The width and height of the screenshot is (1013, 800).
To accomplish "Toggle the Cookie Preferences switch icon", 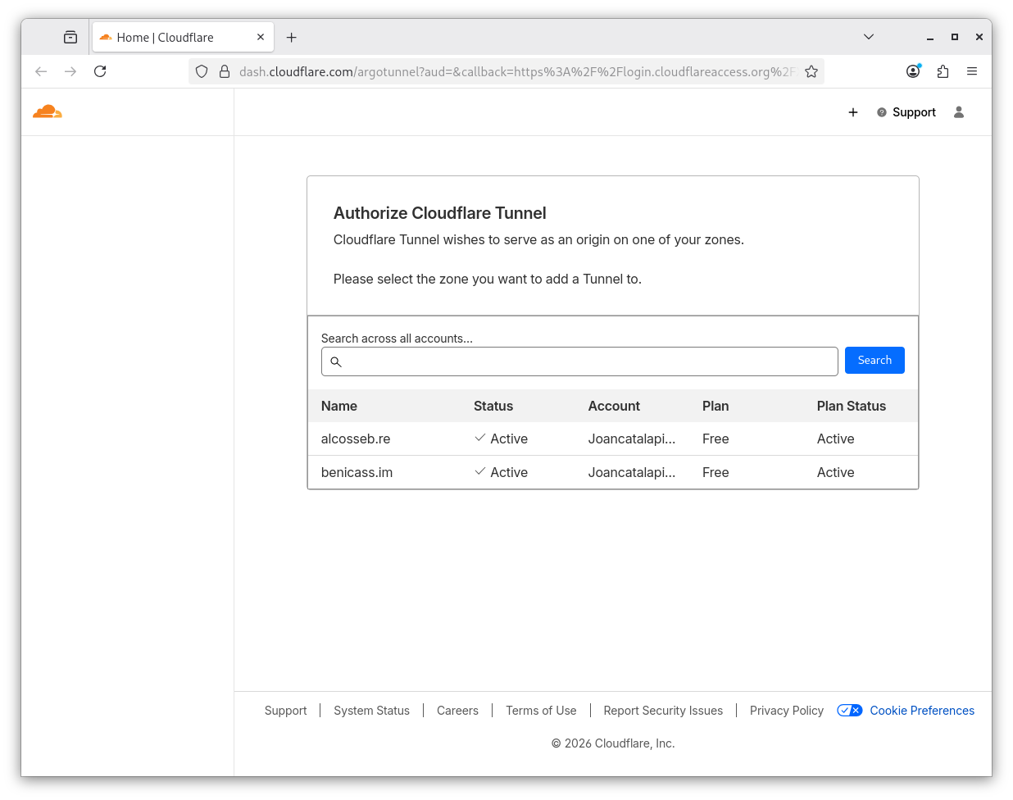I will pos(849,711).
